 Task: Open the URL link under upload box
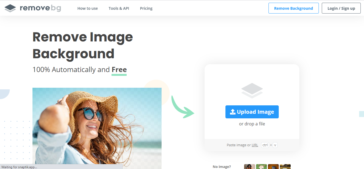tap(255, 145)
